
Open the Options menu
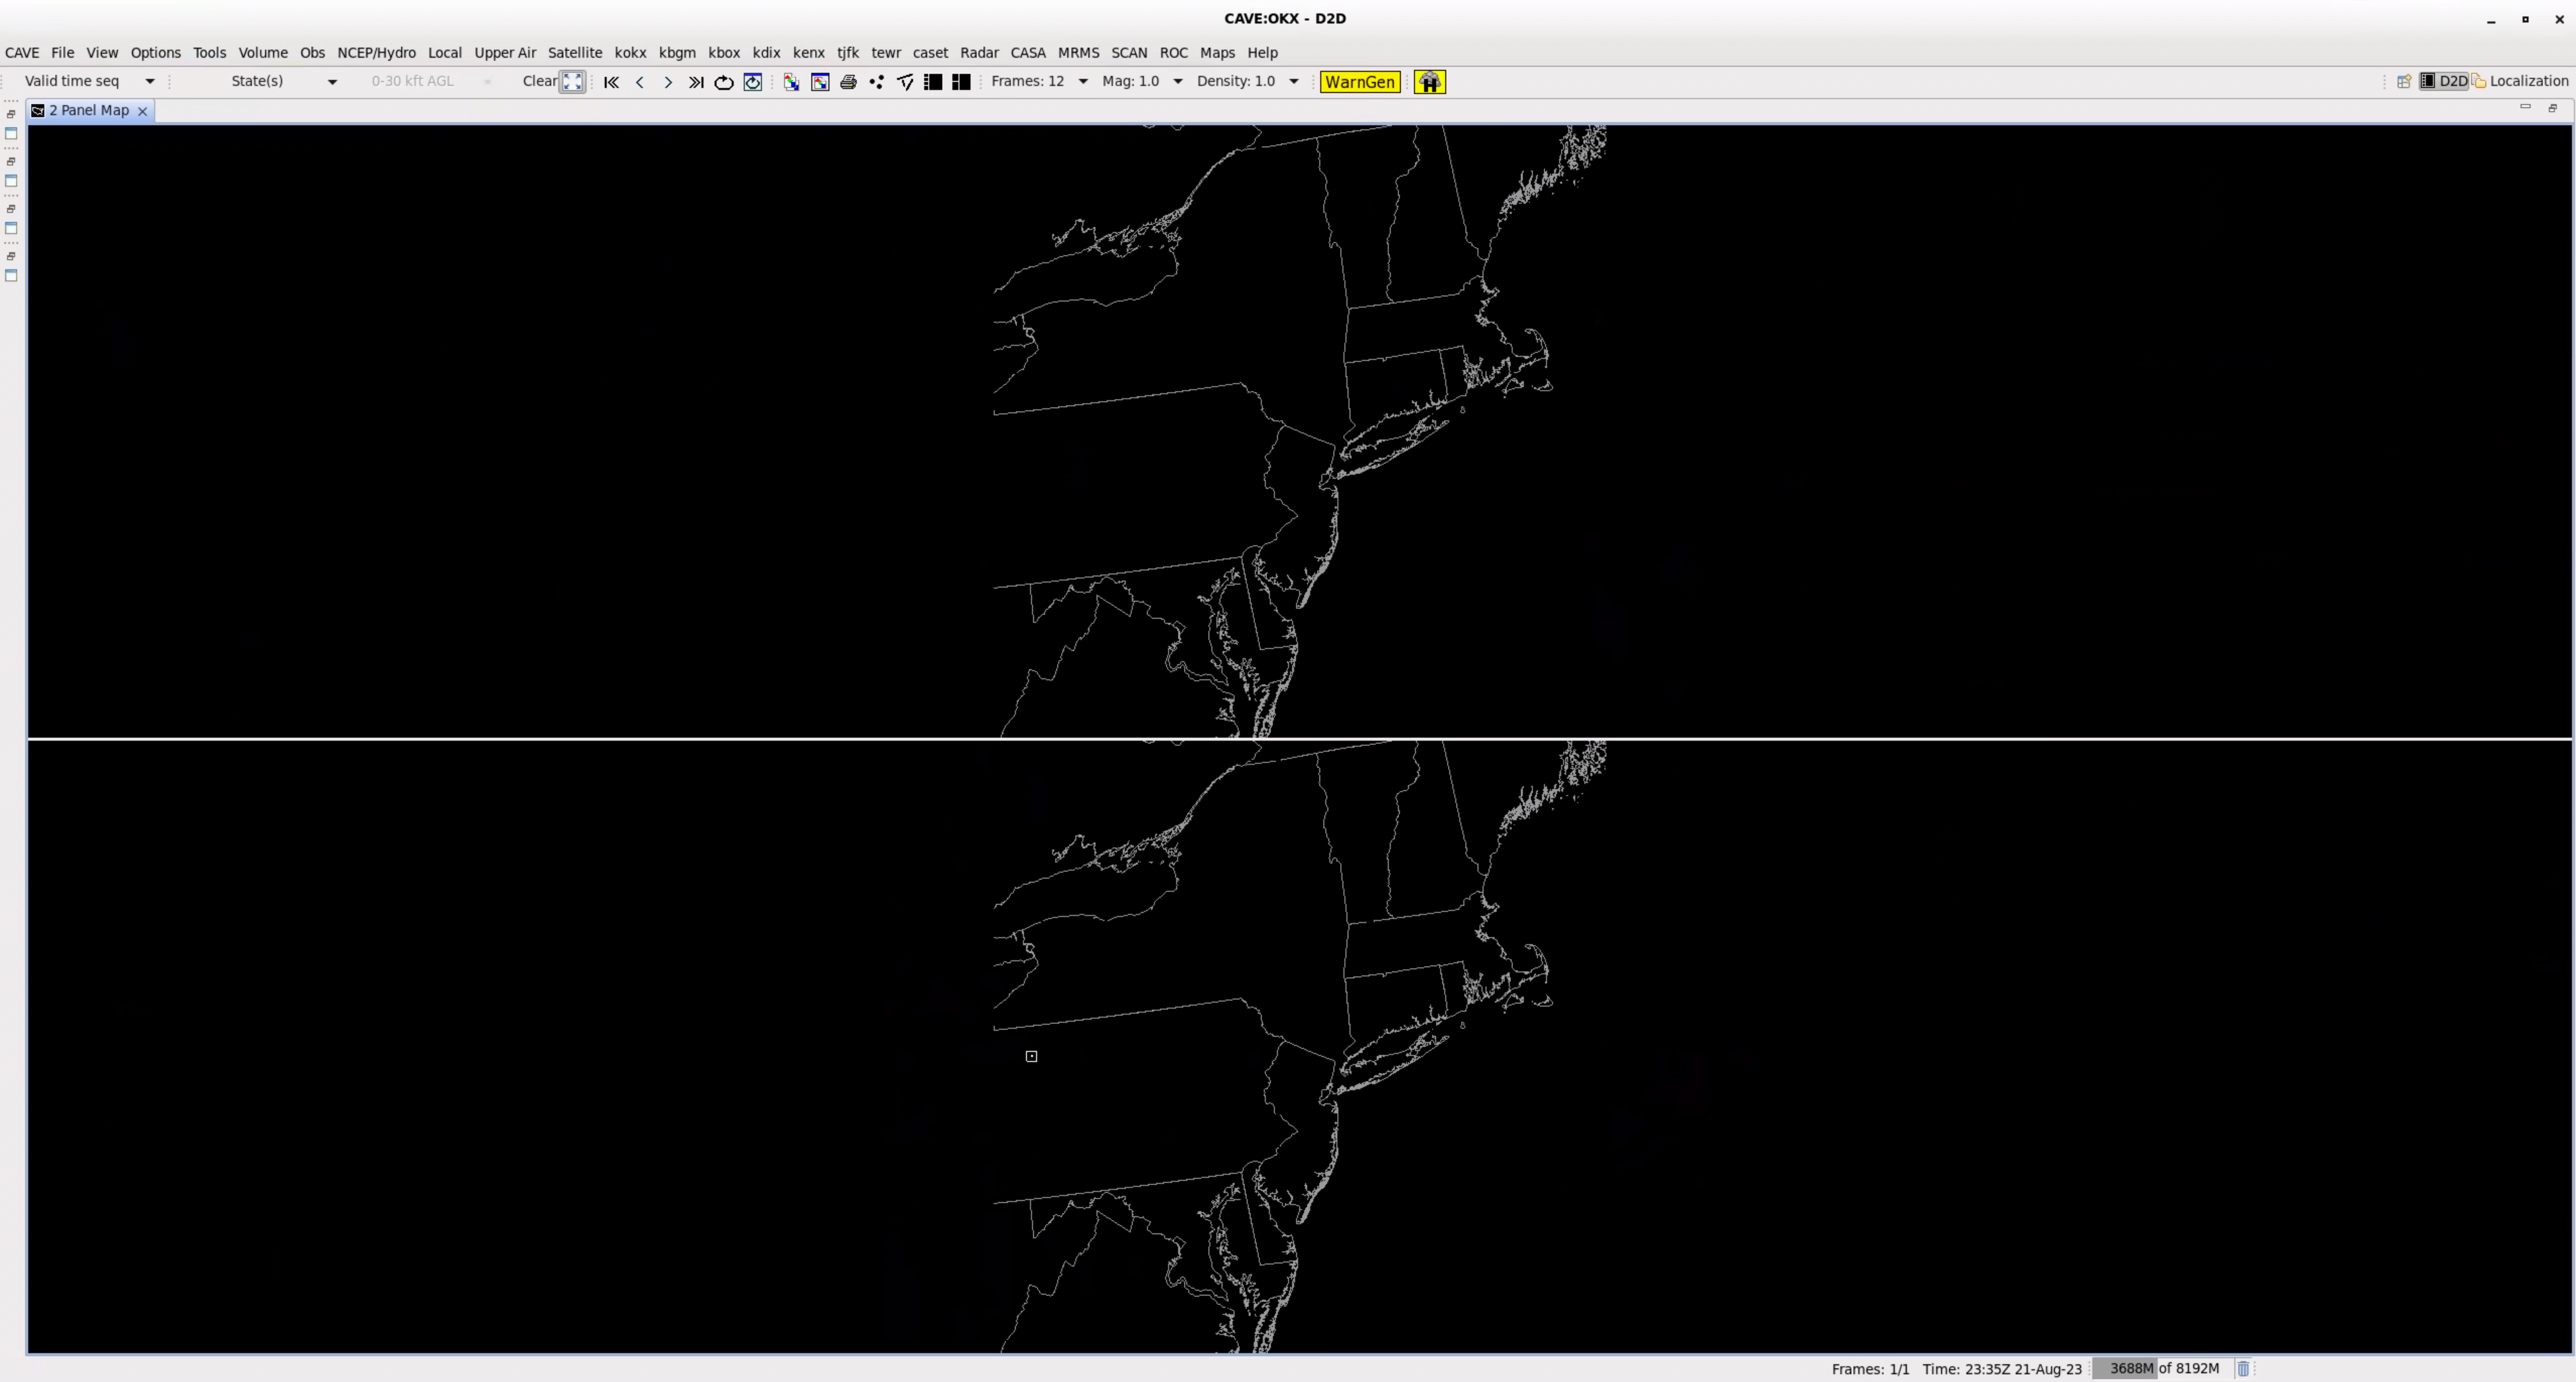point(155,52)
